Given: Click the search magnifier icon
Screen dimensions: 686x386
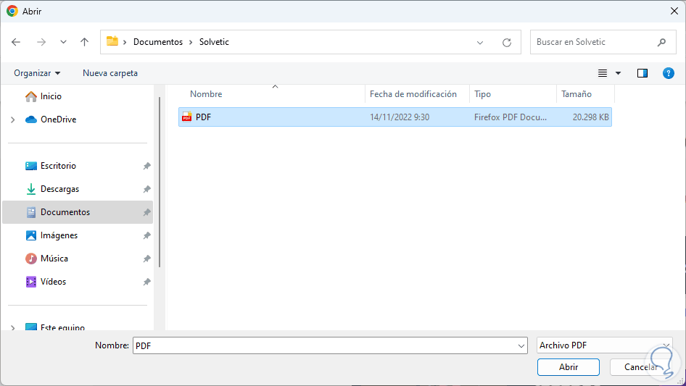Looking at the screenshot, I should tap(661, 42).
